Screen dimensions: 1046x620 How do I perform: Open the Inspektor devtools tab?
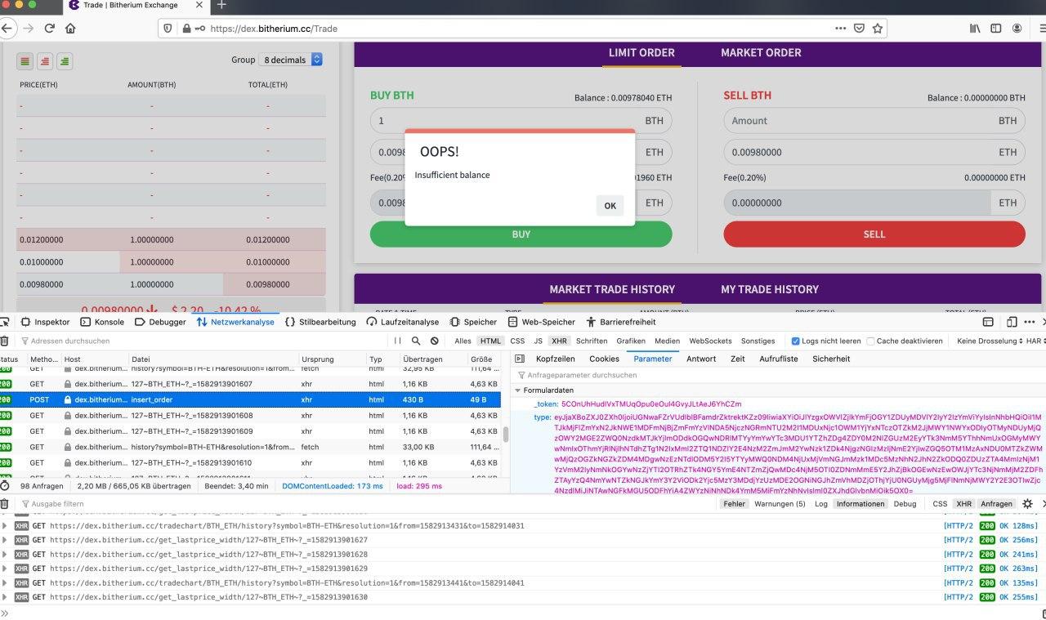(46, 322)
